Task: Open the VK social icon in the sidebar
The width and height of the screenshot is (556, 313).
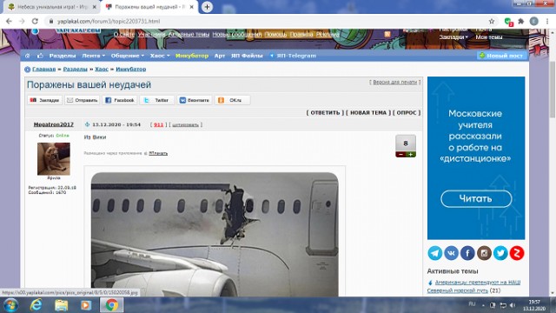Action: coord(451,253)
